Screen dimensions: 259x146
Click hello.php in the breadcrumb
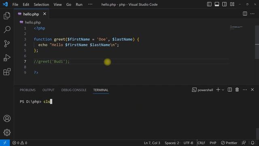tap(33, 22)
